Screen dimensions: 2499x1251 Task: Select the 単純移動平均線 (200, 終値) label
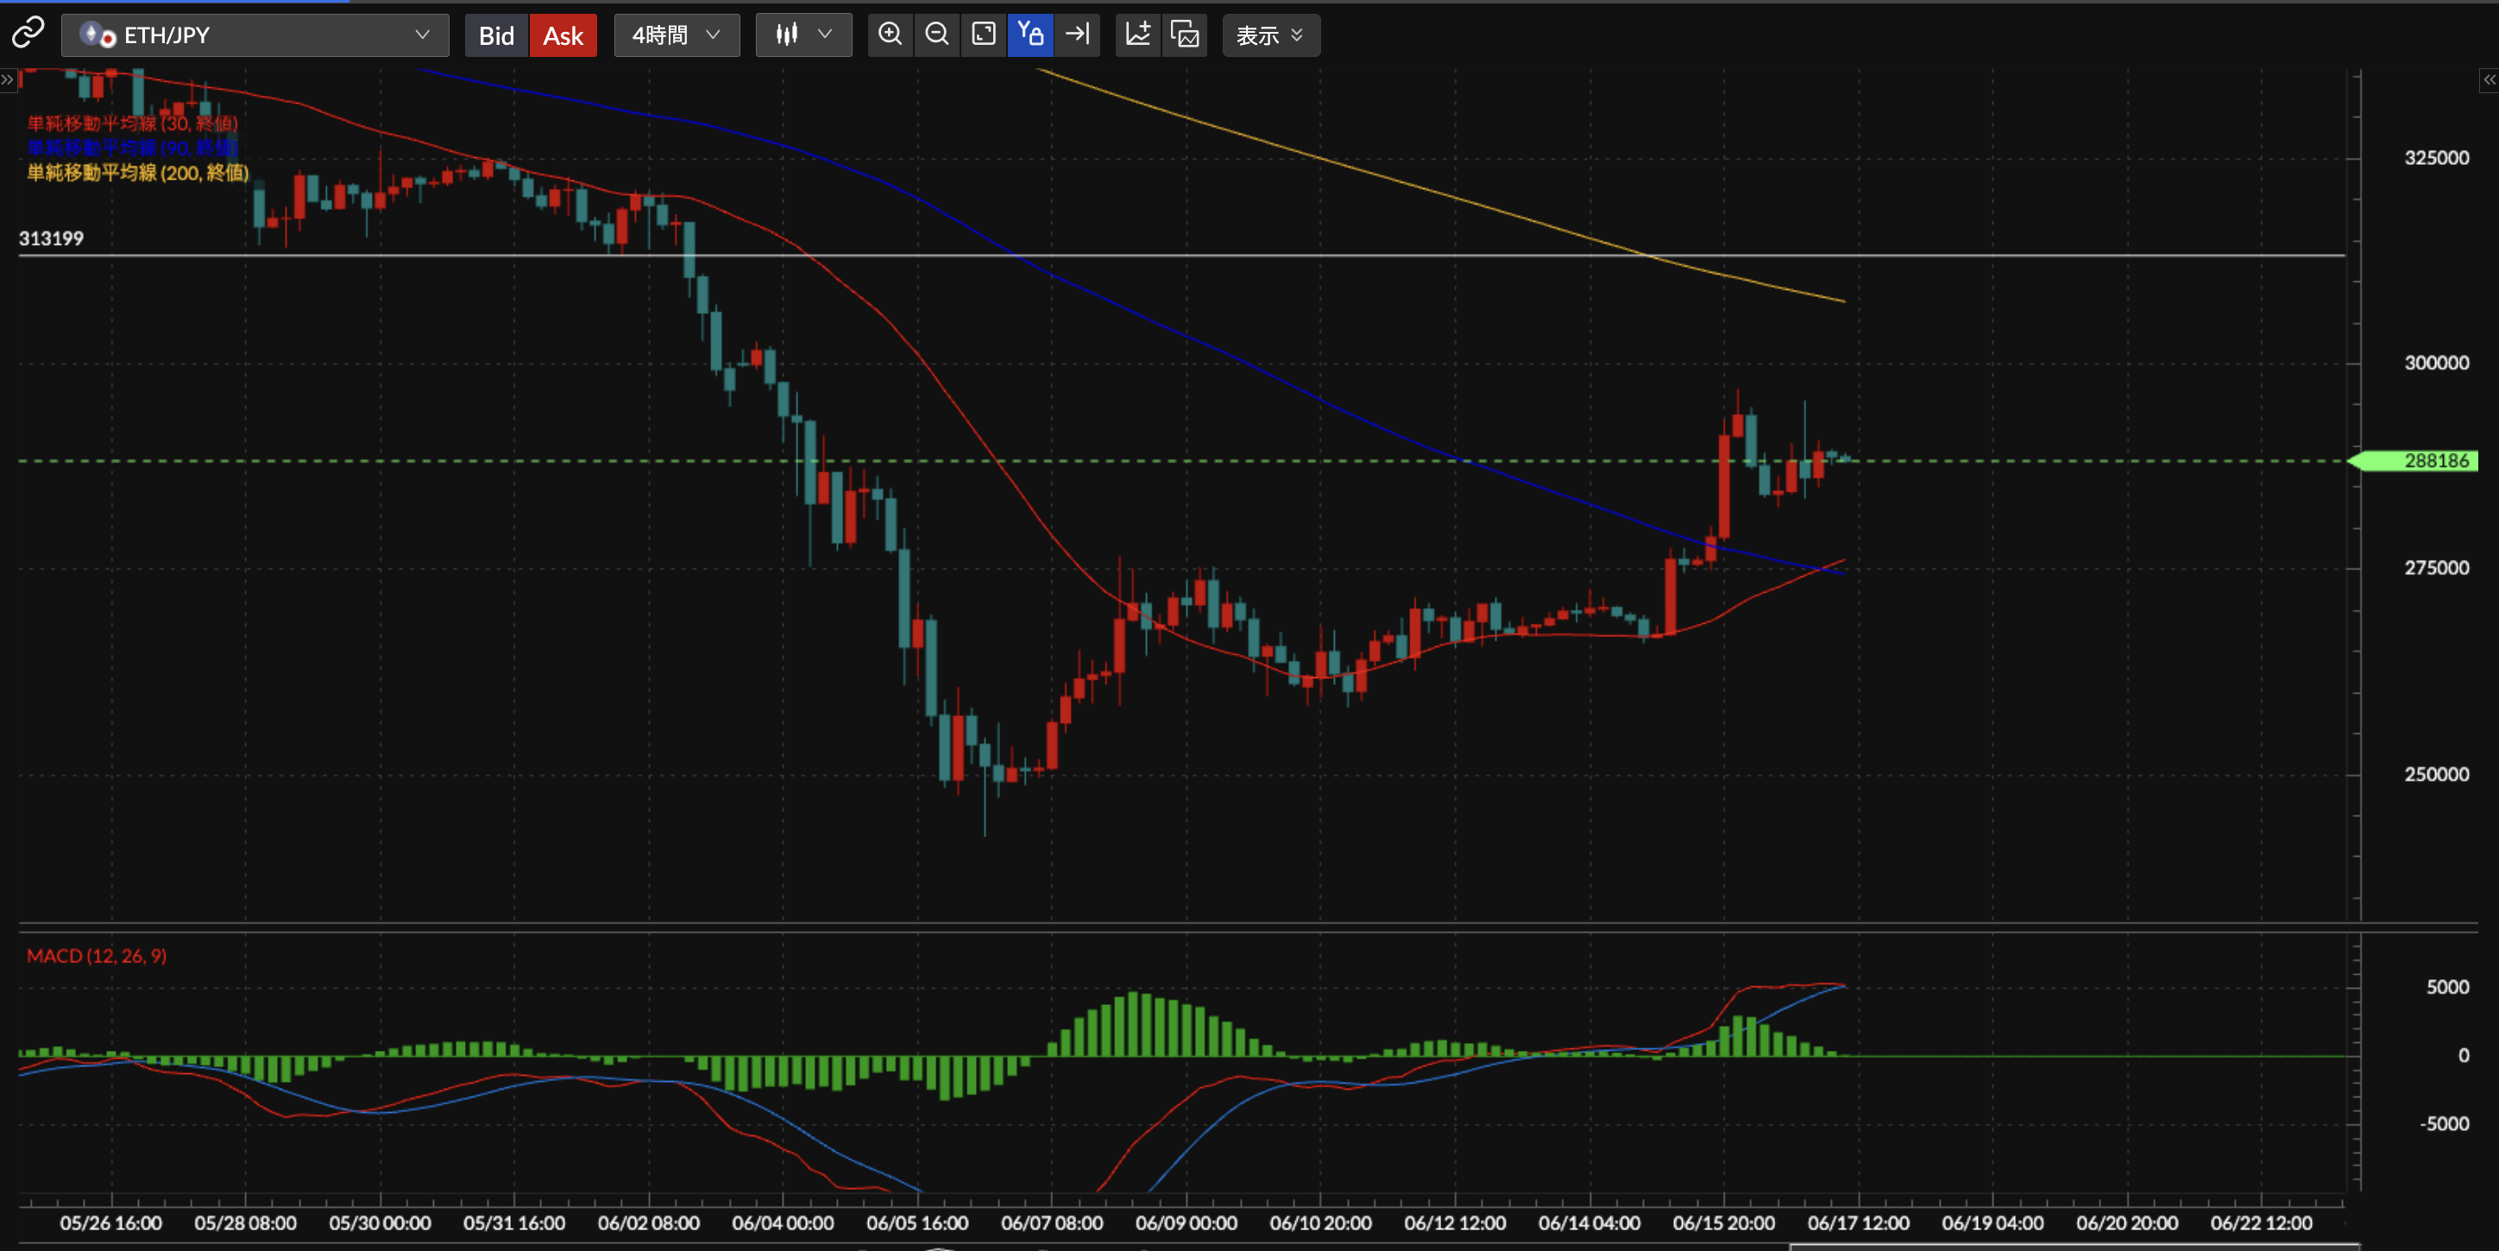point(138,173)
